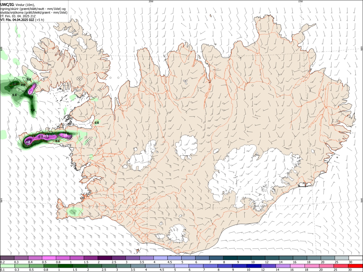This screenshot has width=363, height=272.
Task: Click the darkest green 1 swatch in lower legend
Action: coord(66,266)
